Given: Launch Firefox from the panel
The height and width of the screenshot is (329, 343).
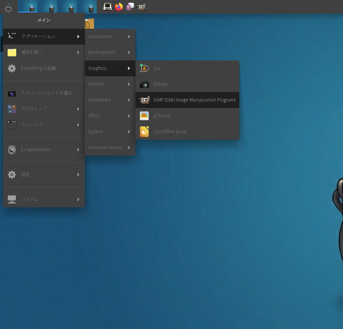Looking at the screenshot, I should pos(119,7).
